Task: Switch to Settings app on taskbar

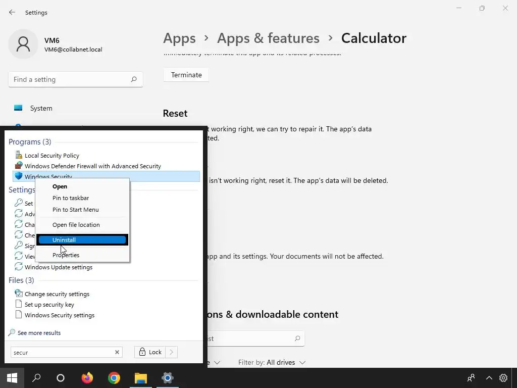Action: pyautogui.click(x=168, y=378)
